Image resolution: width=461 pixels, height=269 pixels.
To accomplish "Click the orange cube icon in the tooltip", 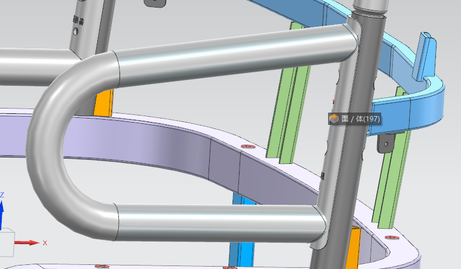I will [334, 119].
